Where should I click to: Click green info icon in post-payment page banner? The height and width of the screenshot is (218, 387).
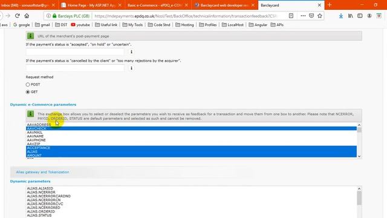[31, 36]
